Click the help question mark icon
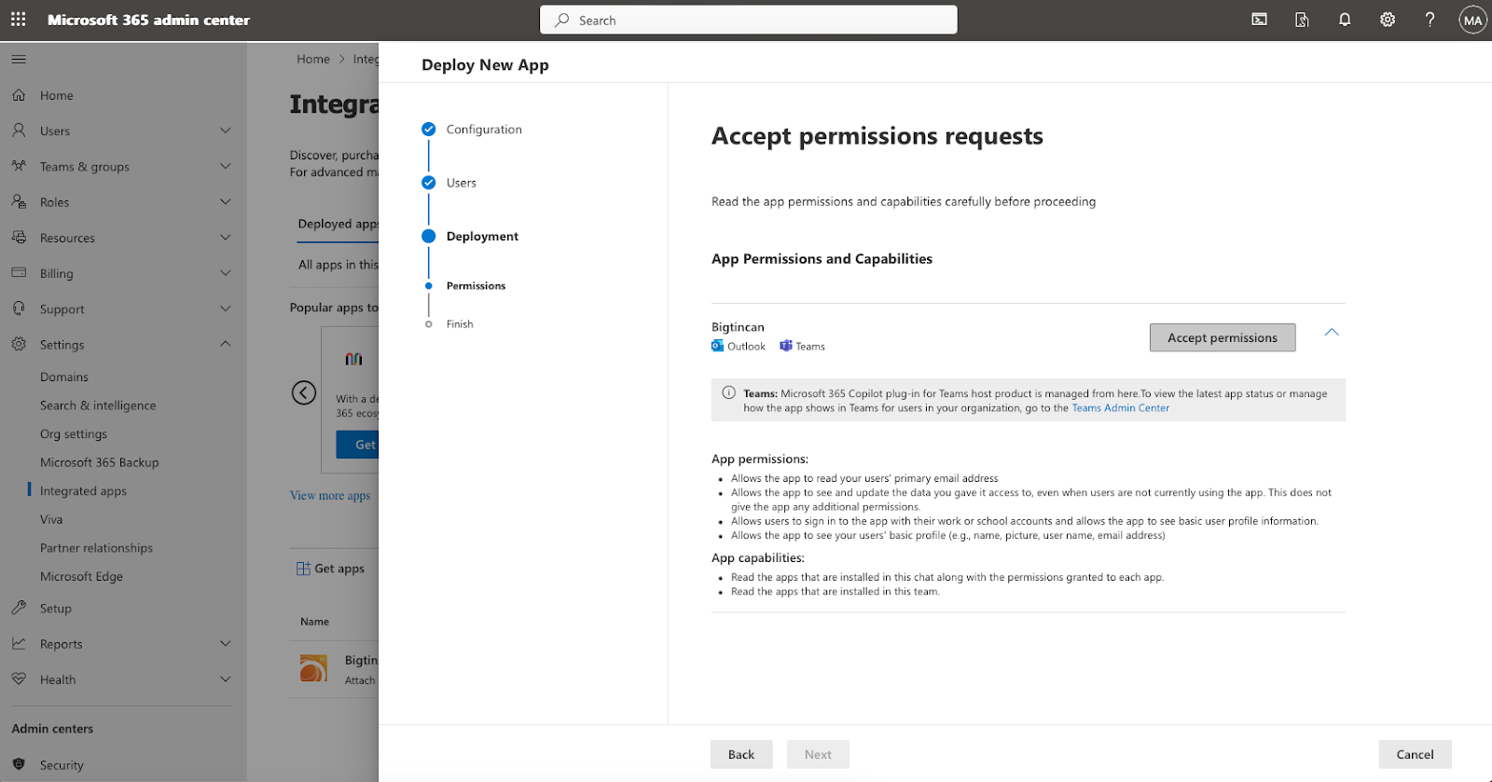The width and height of the screenshot is (1492, 782). (1430, 20)
